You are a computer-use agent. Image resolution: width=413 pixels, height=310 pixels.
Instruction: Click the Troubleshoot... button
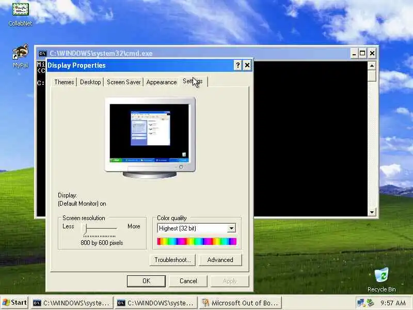point(172,260)
